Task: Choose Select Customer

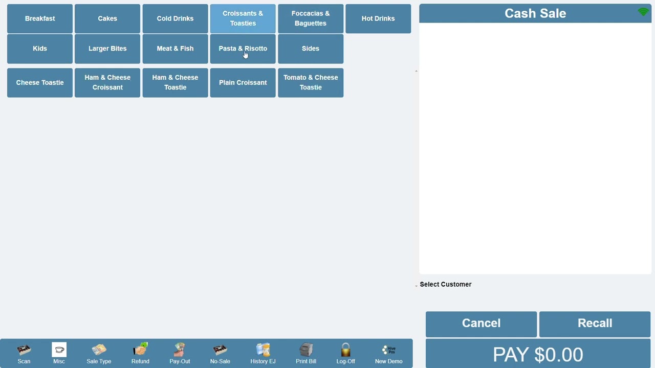Action: point(446,284)
